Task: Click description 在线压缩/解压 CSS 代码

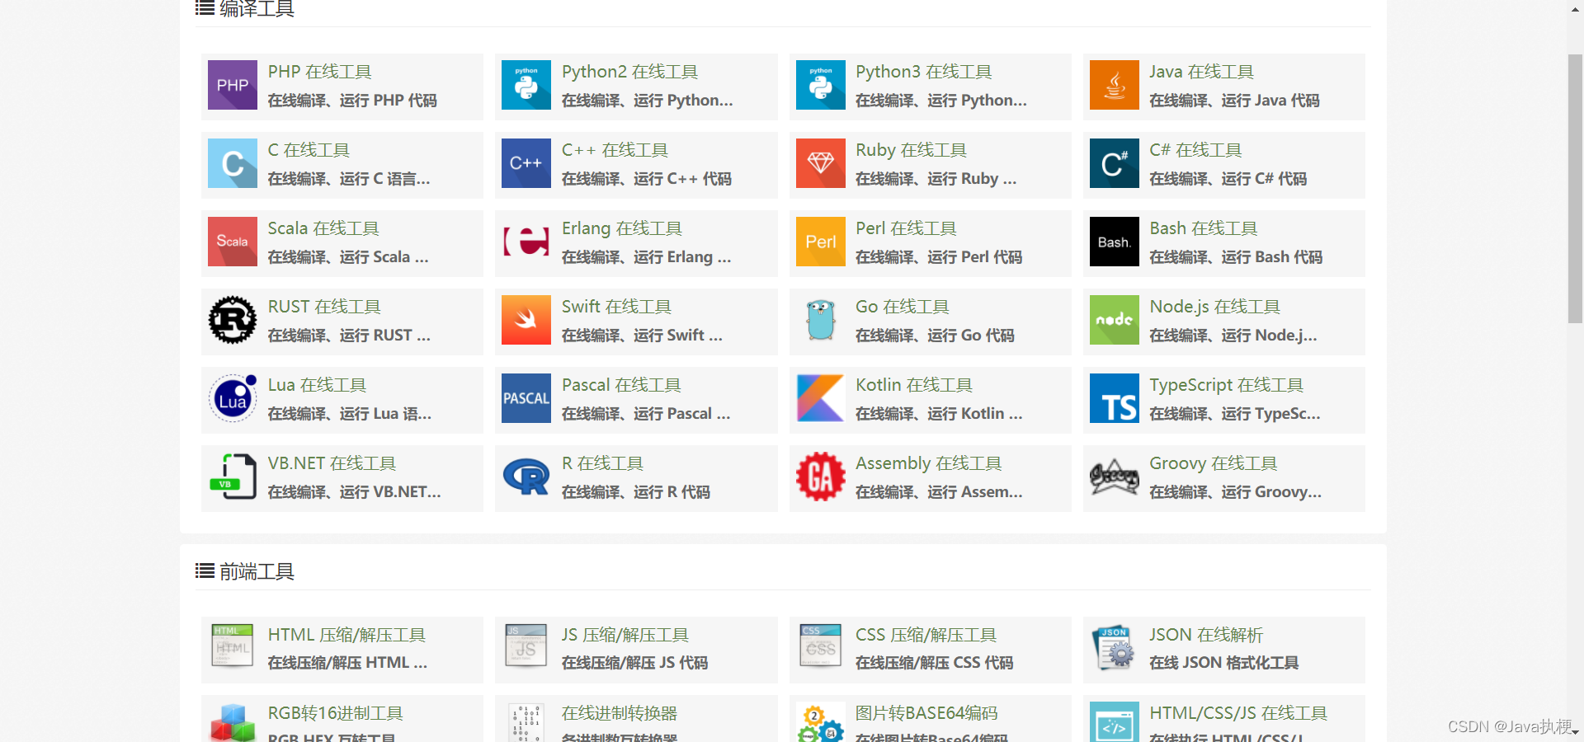Action: tap(935, 663)
